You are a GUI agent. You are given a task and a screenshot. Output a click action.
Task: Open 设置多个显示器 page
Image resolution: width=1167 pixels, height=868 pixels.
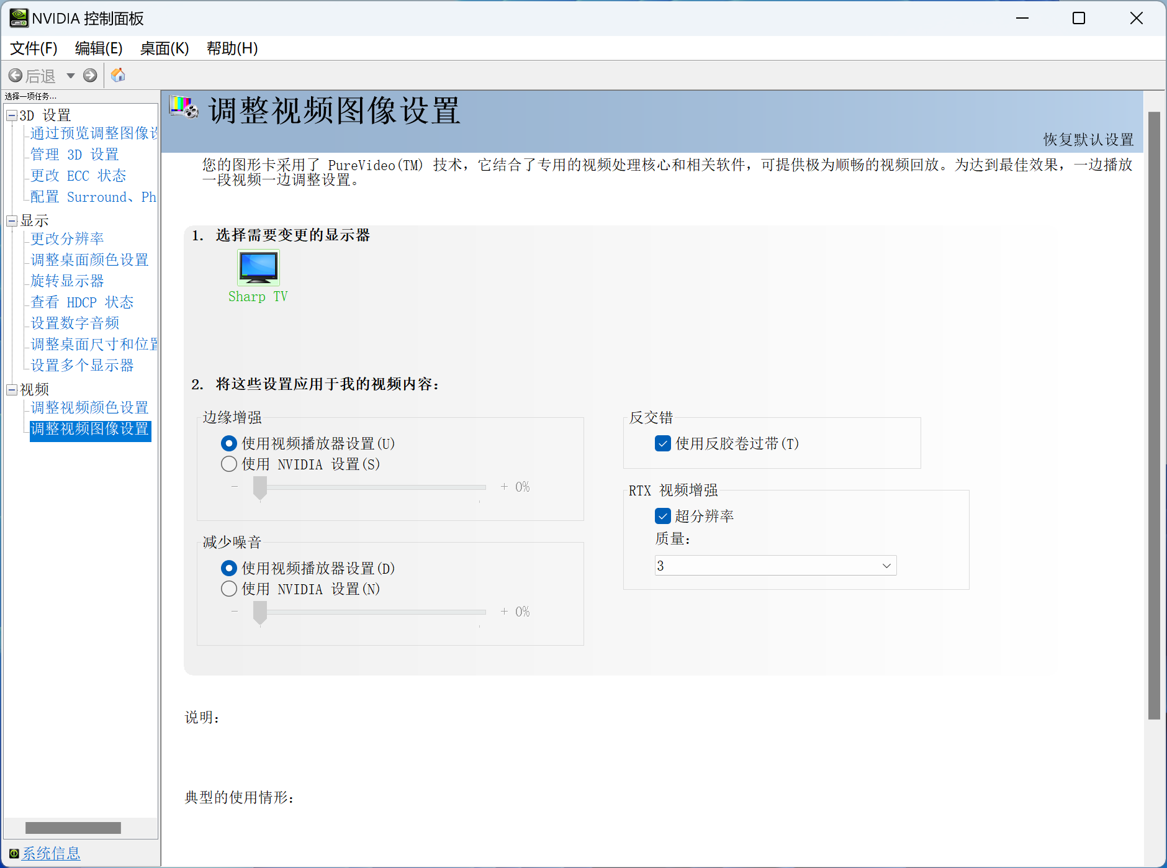[82, 366]
